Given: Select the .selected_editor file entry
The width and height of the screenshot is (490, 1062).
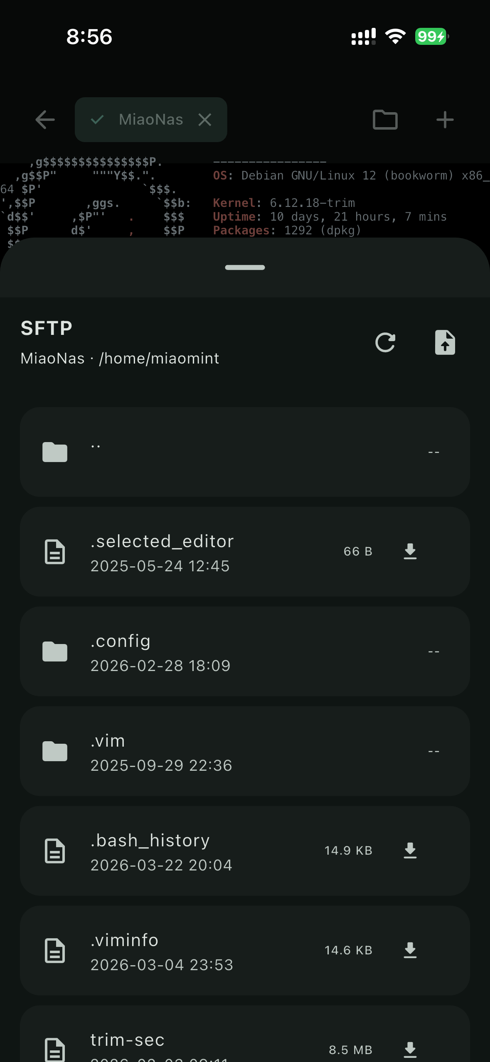Looking at the screenshot, I should click(x=187, y=552).
